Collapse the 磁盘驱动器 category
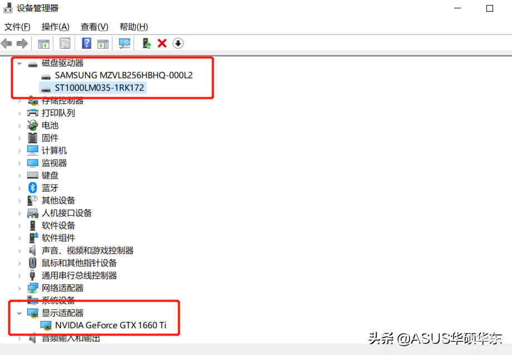The height and width of the screenshot is (355, 512). coord(19,63)
